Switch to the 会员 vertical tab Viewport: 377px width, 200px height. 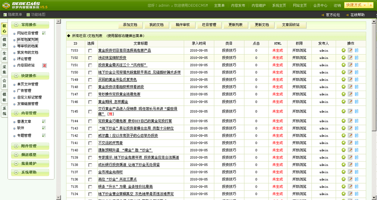point(4,84)
